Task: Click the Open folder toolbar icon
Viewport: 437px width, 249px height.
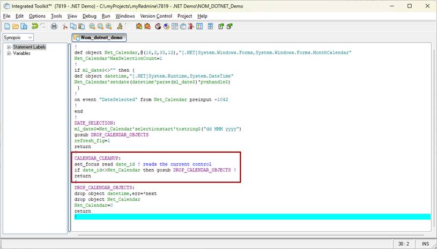Action: (x=16, y=26)
